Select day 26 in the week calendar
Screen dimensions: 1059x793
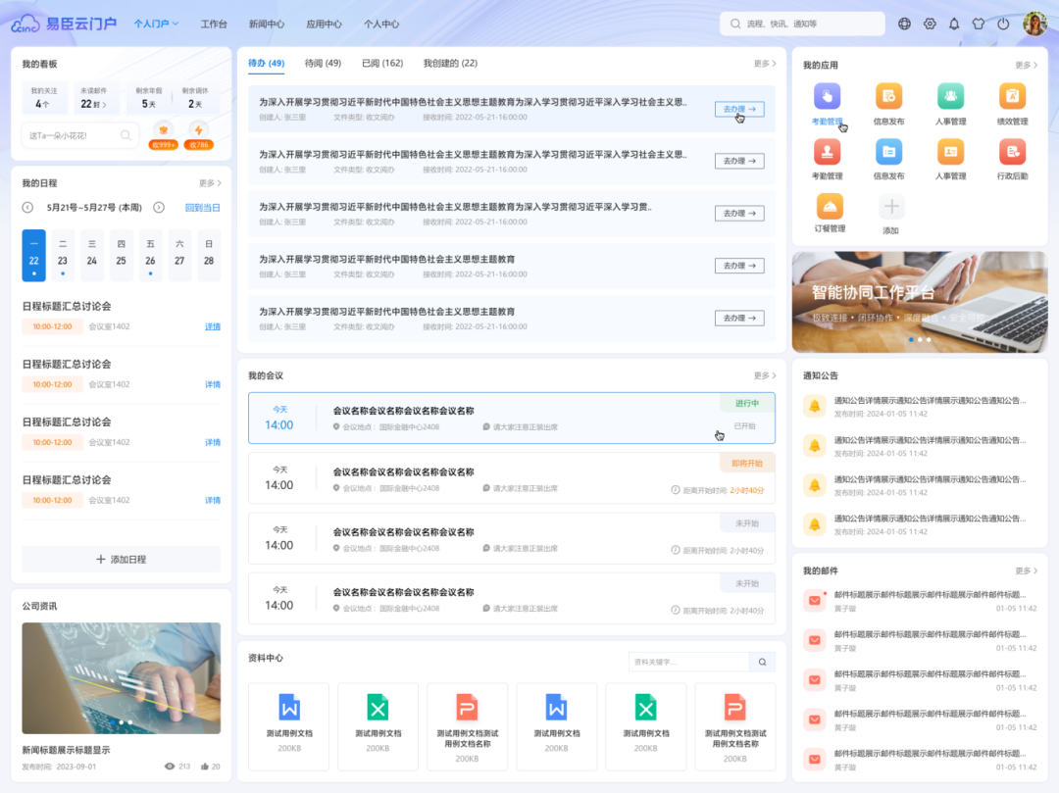tap(150, 255)
